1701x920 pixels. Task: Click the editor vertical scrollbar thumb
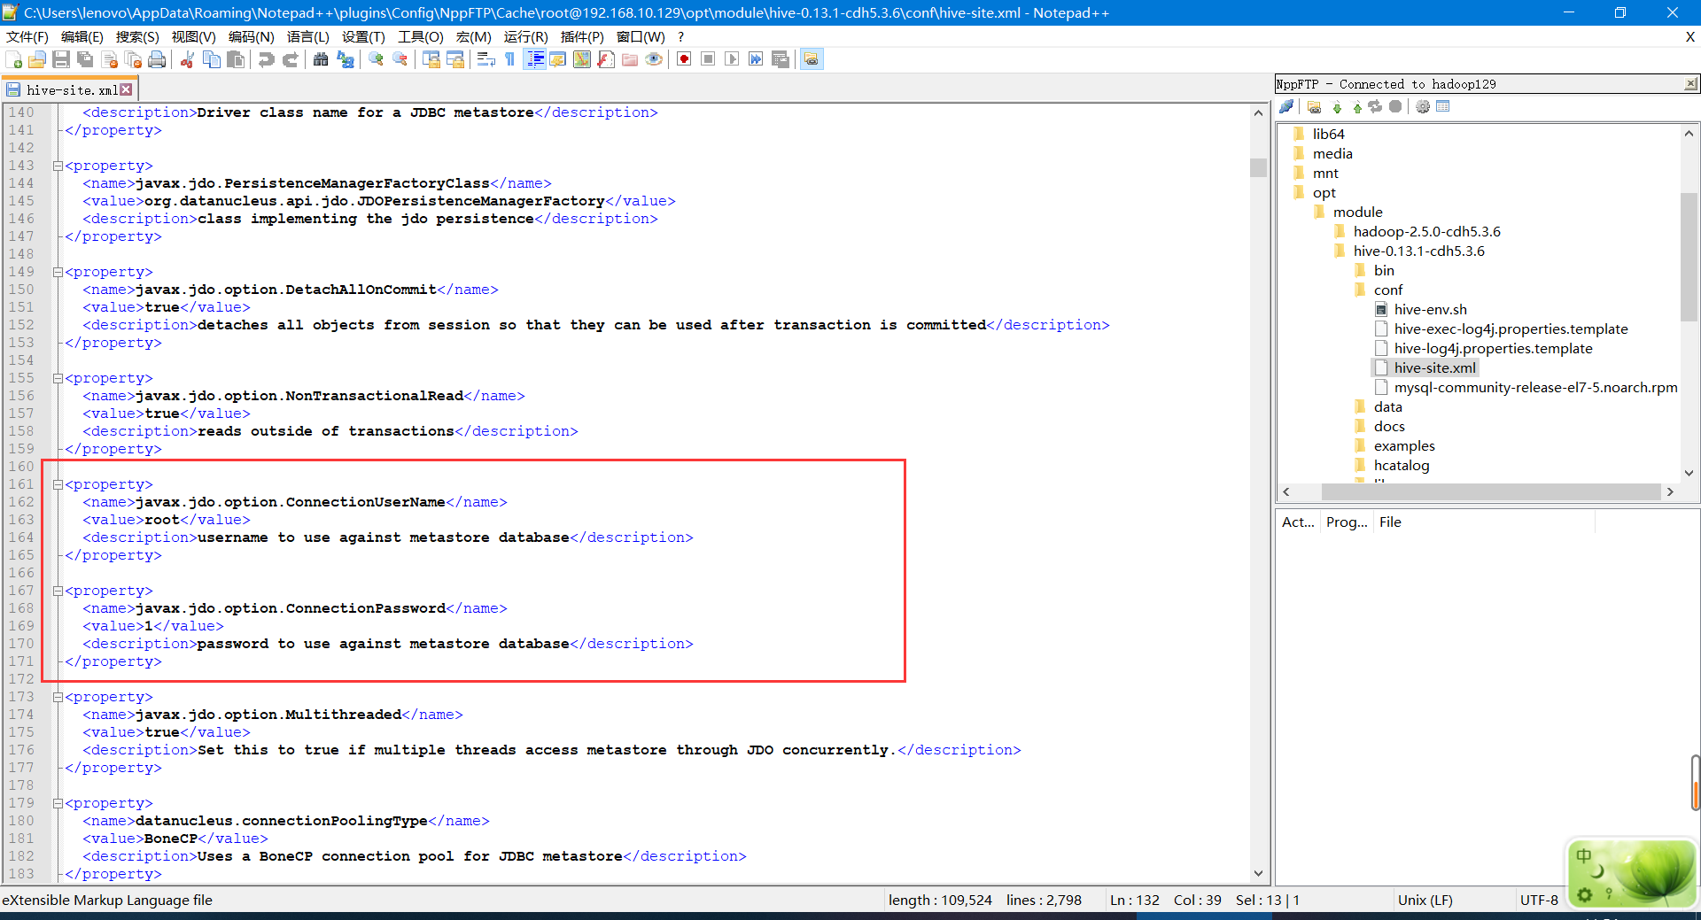(x=1258, y=167)
